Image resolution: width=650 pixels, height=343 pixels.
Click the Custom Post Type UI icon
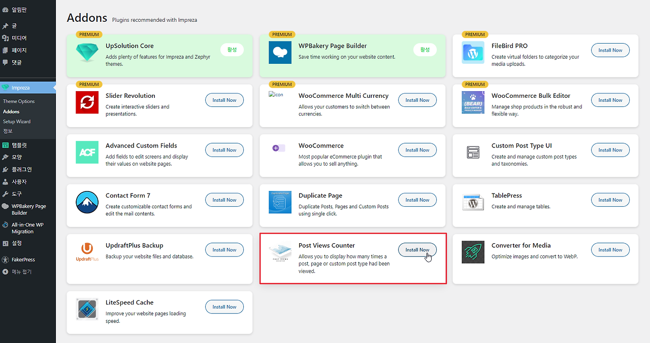473,152
